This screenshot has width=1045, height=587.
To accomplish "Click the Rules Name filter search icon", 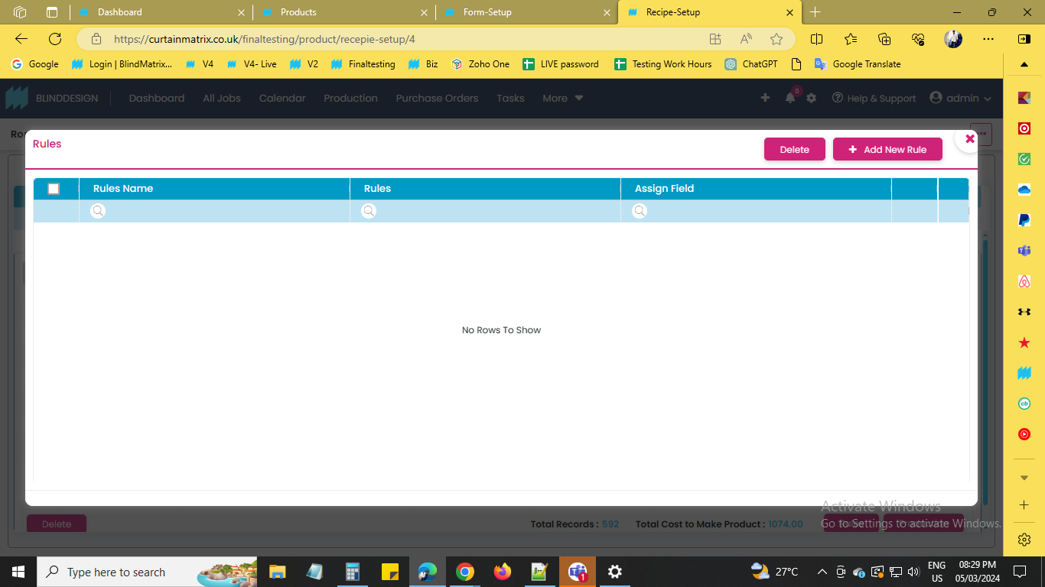I will 98,211.
